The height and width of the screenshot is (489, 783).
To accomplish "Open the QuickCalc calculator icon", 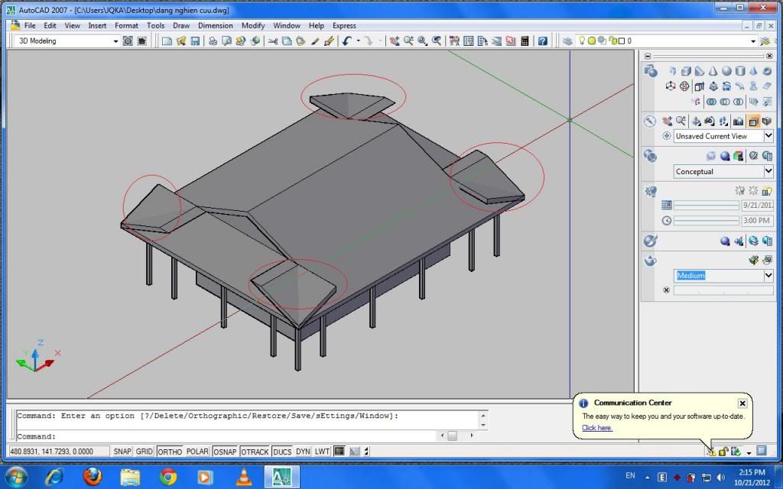I will [525, 41].
